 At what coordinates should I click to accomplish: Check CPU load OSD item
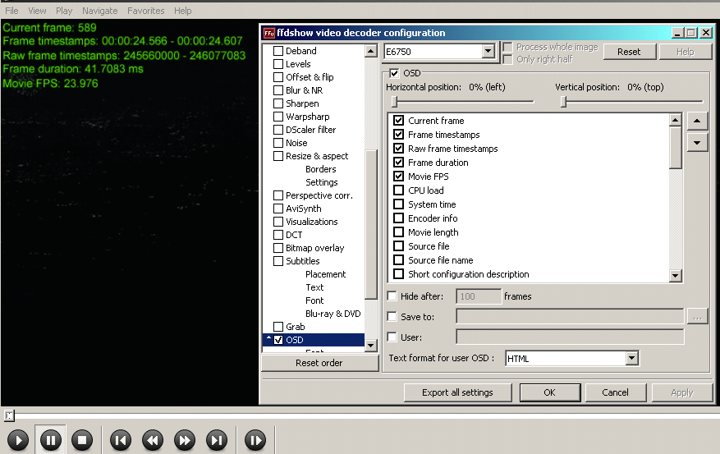[x=398, y=190]
